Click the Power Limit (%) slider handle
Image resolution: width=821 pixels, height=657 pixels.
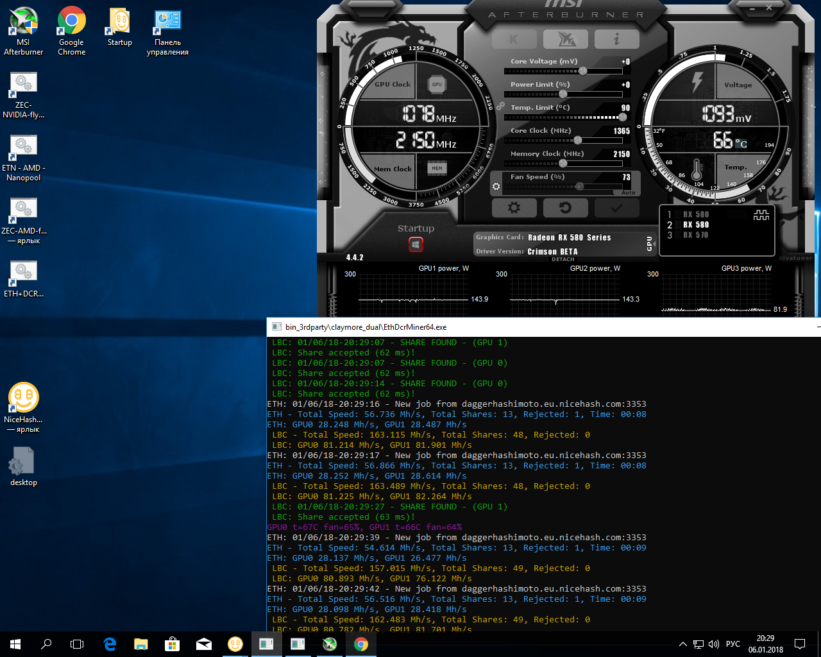(x=563, y=94)
